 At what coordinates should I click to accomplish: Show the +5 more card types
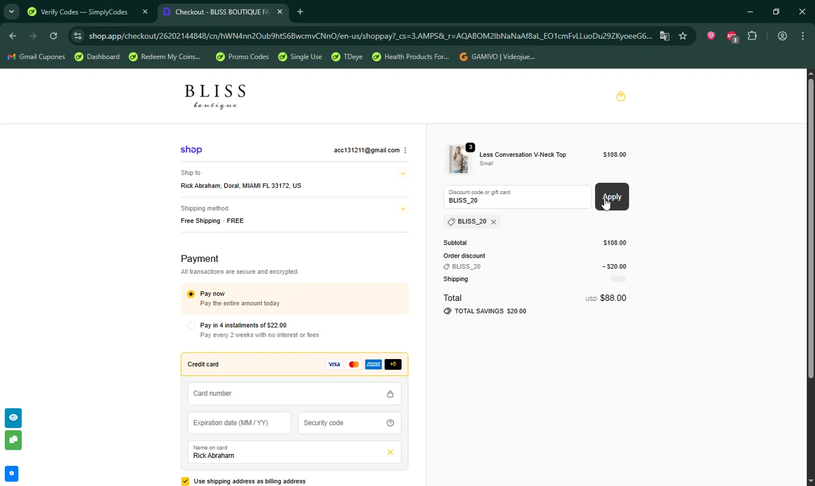[x=393, y=364]
